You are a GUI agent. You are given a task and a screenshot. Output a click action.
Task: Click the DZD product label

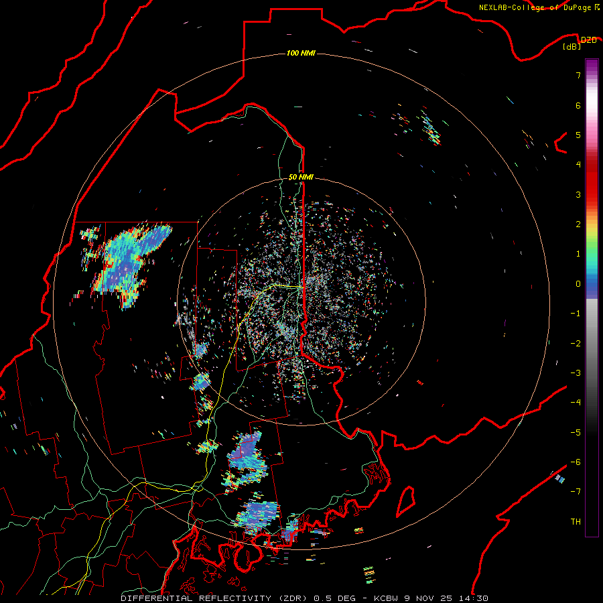(x=588, y=40)
